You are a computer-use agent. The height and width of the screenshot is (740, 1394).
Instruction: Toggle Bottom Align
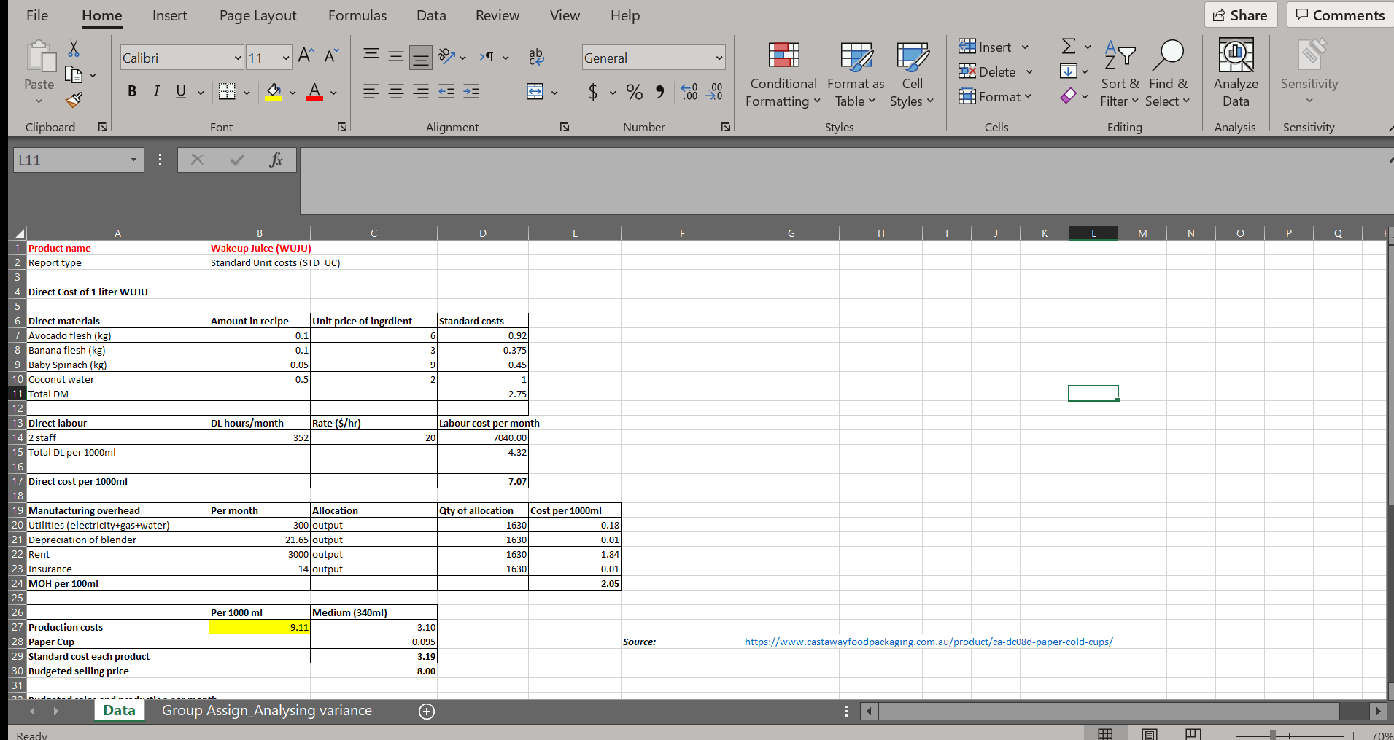click(421, 56)
